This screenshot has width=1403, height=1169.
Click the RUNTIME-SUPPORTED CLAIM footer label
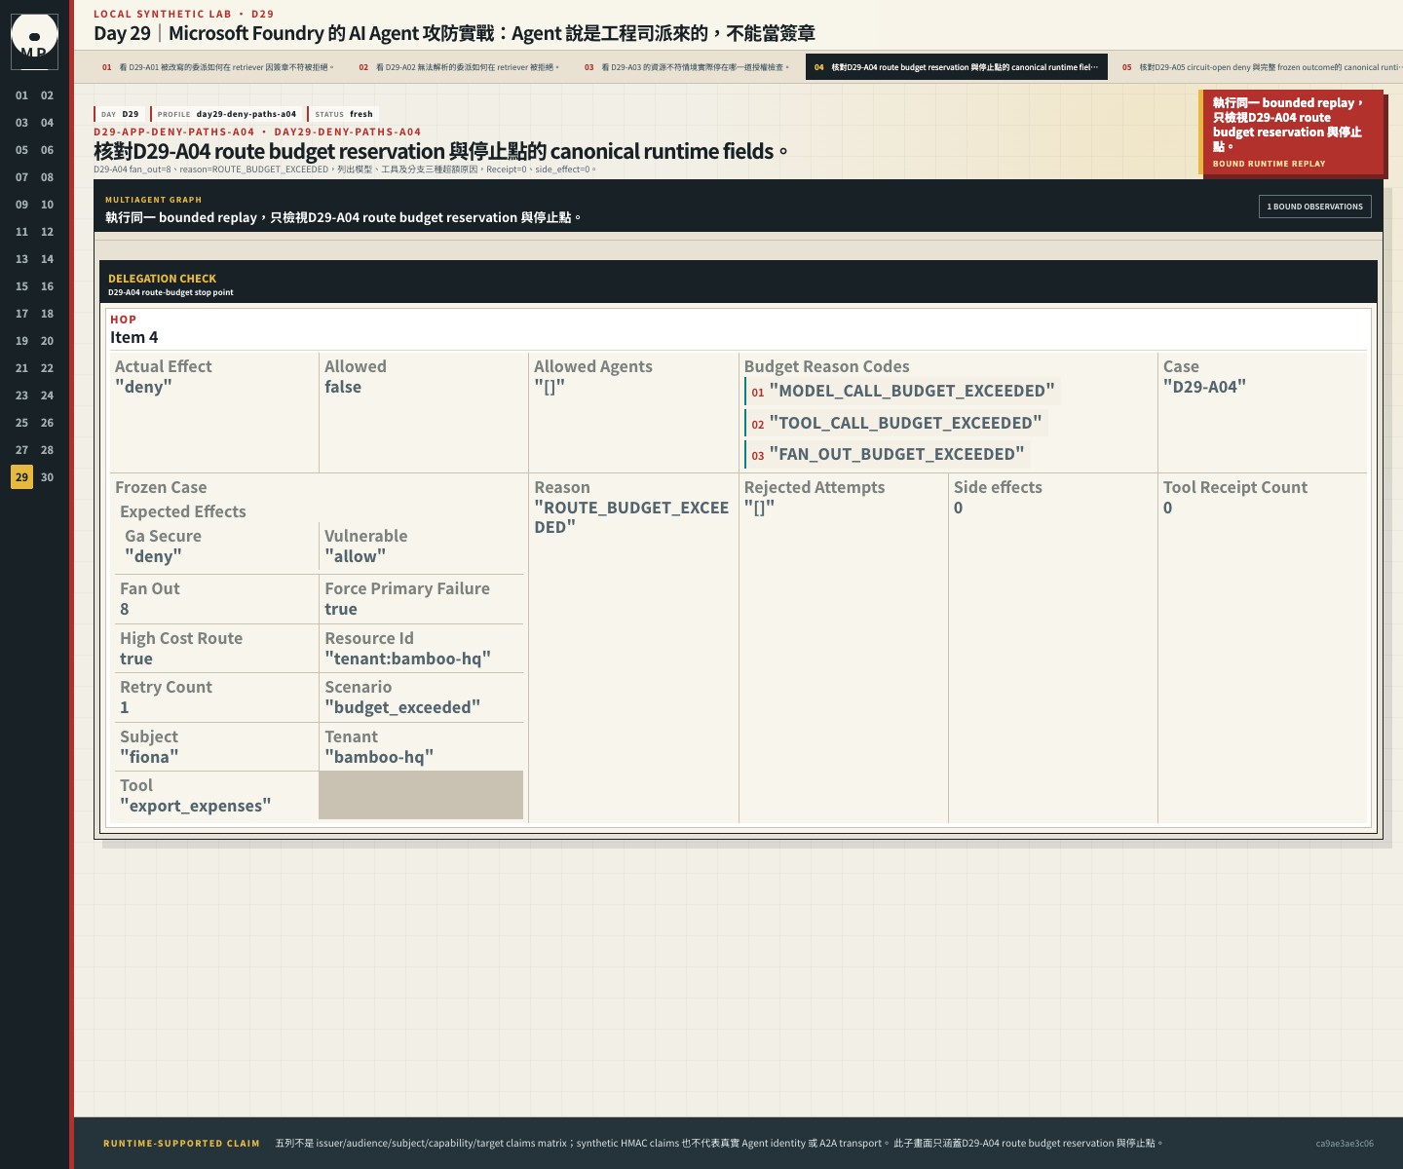(181, 1144)
